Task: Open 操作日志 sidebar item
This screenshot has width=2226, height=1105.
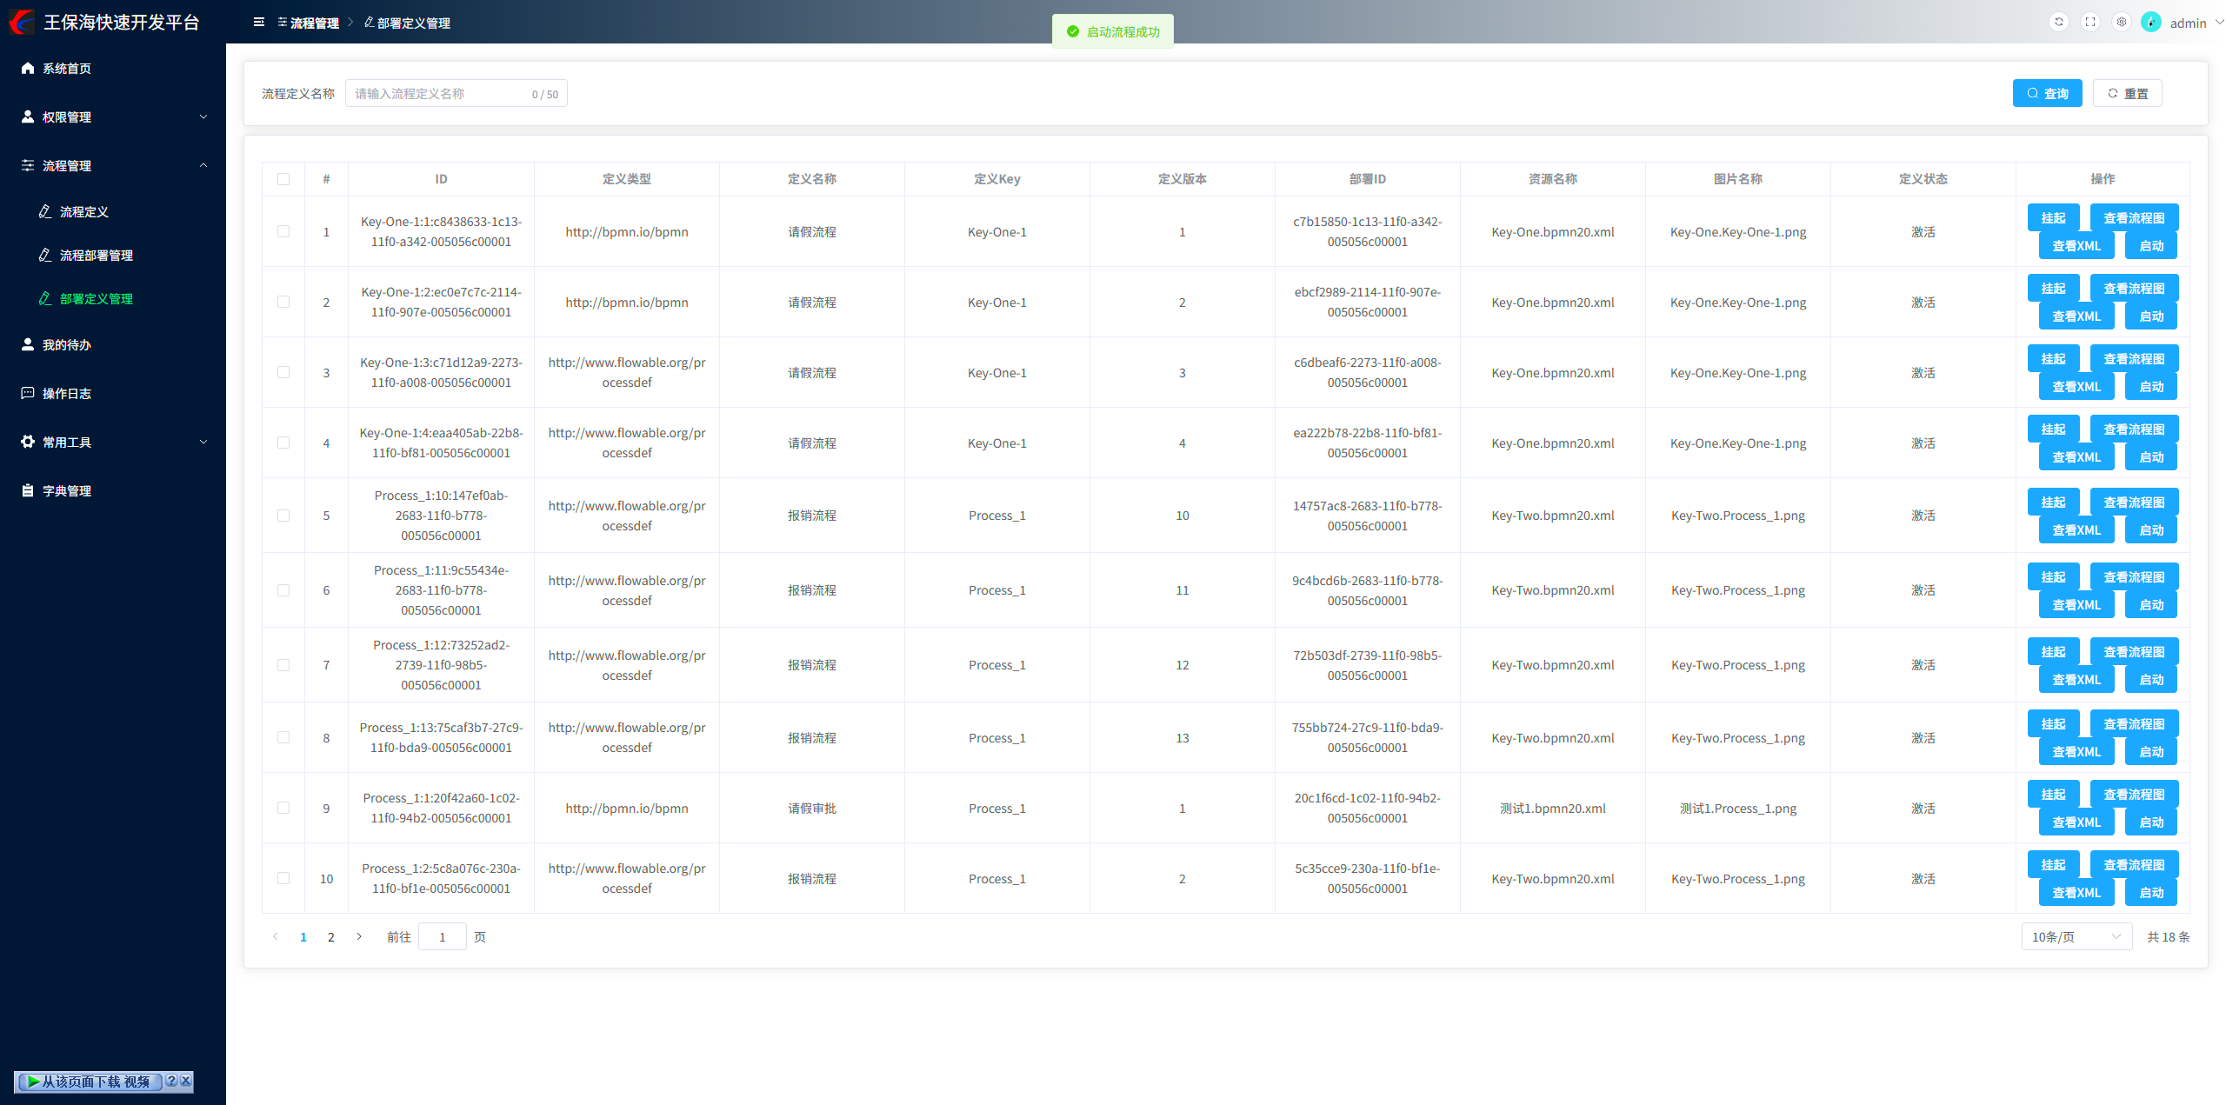Action: tap(67, 394)
